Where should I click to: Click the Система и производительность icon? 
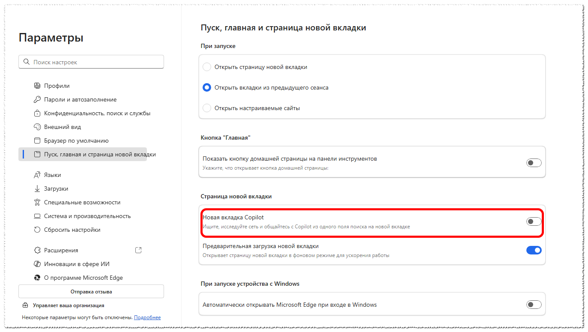coord(37,216)
